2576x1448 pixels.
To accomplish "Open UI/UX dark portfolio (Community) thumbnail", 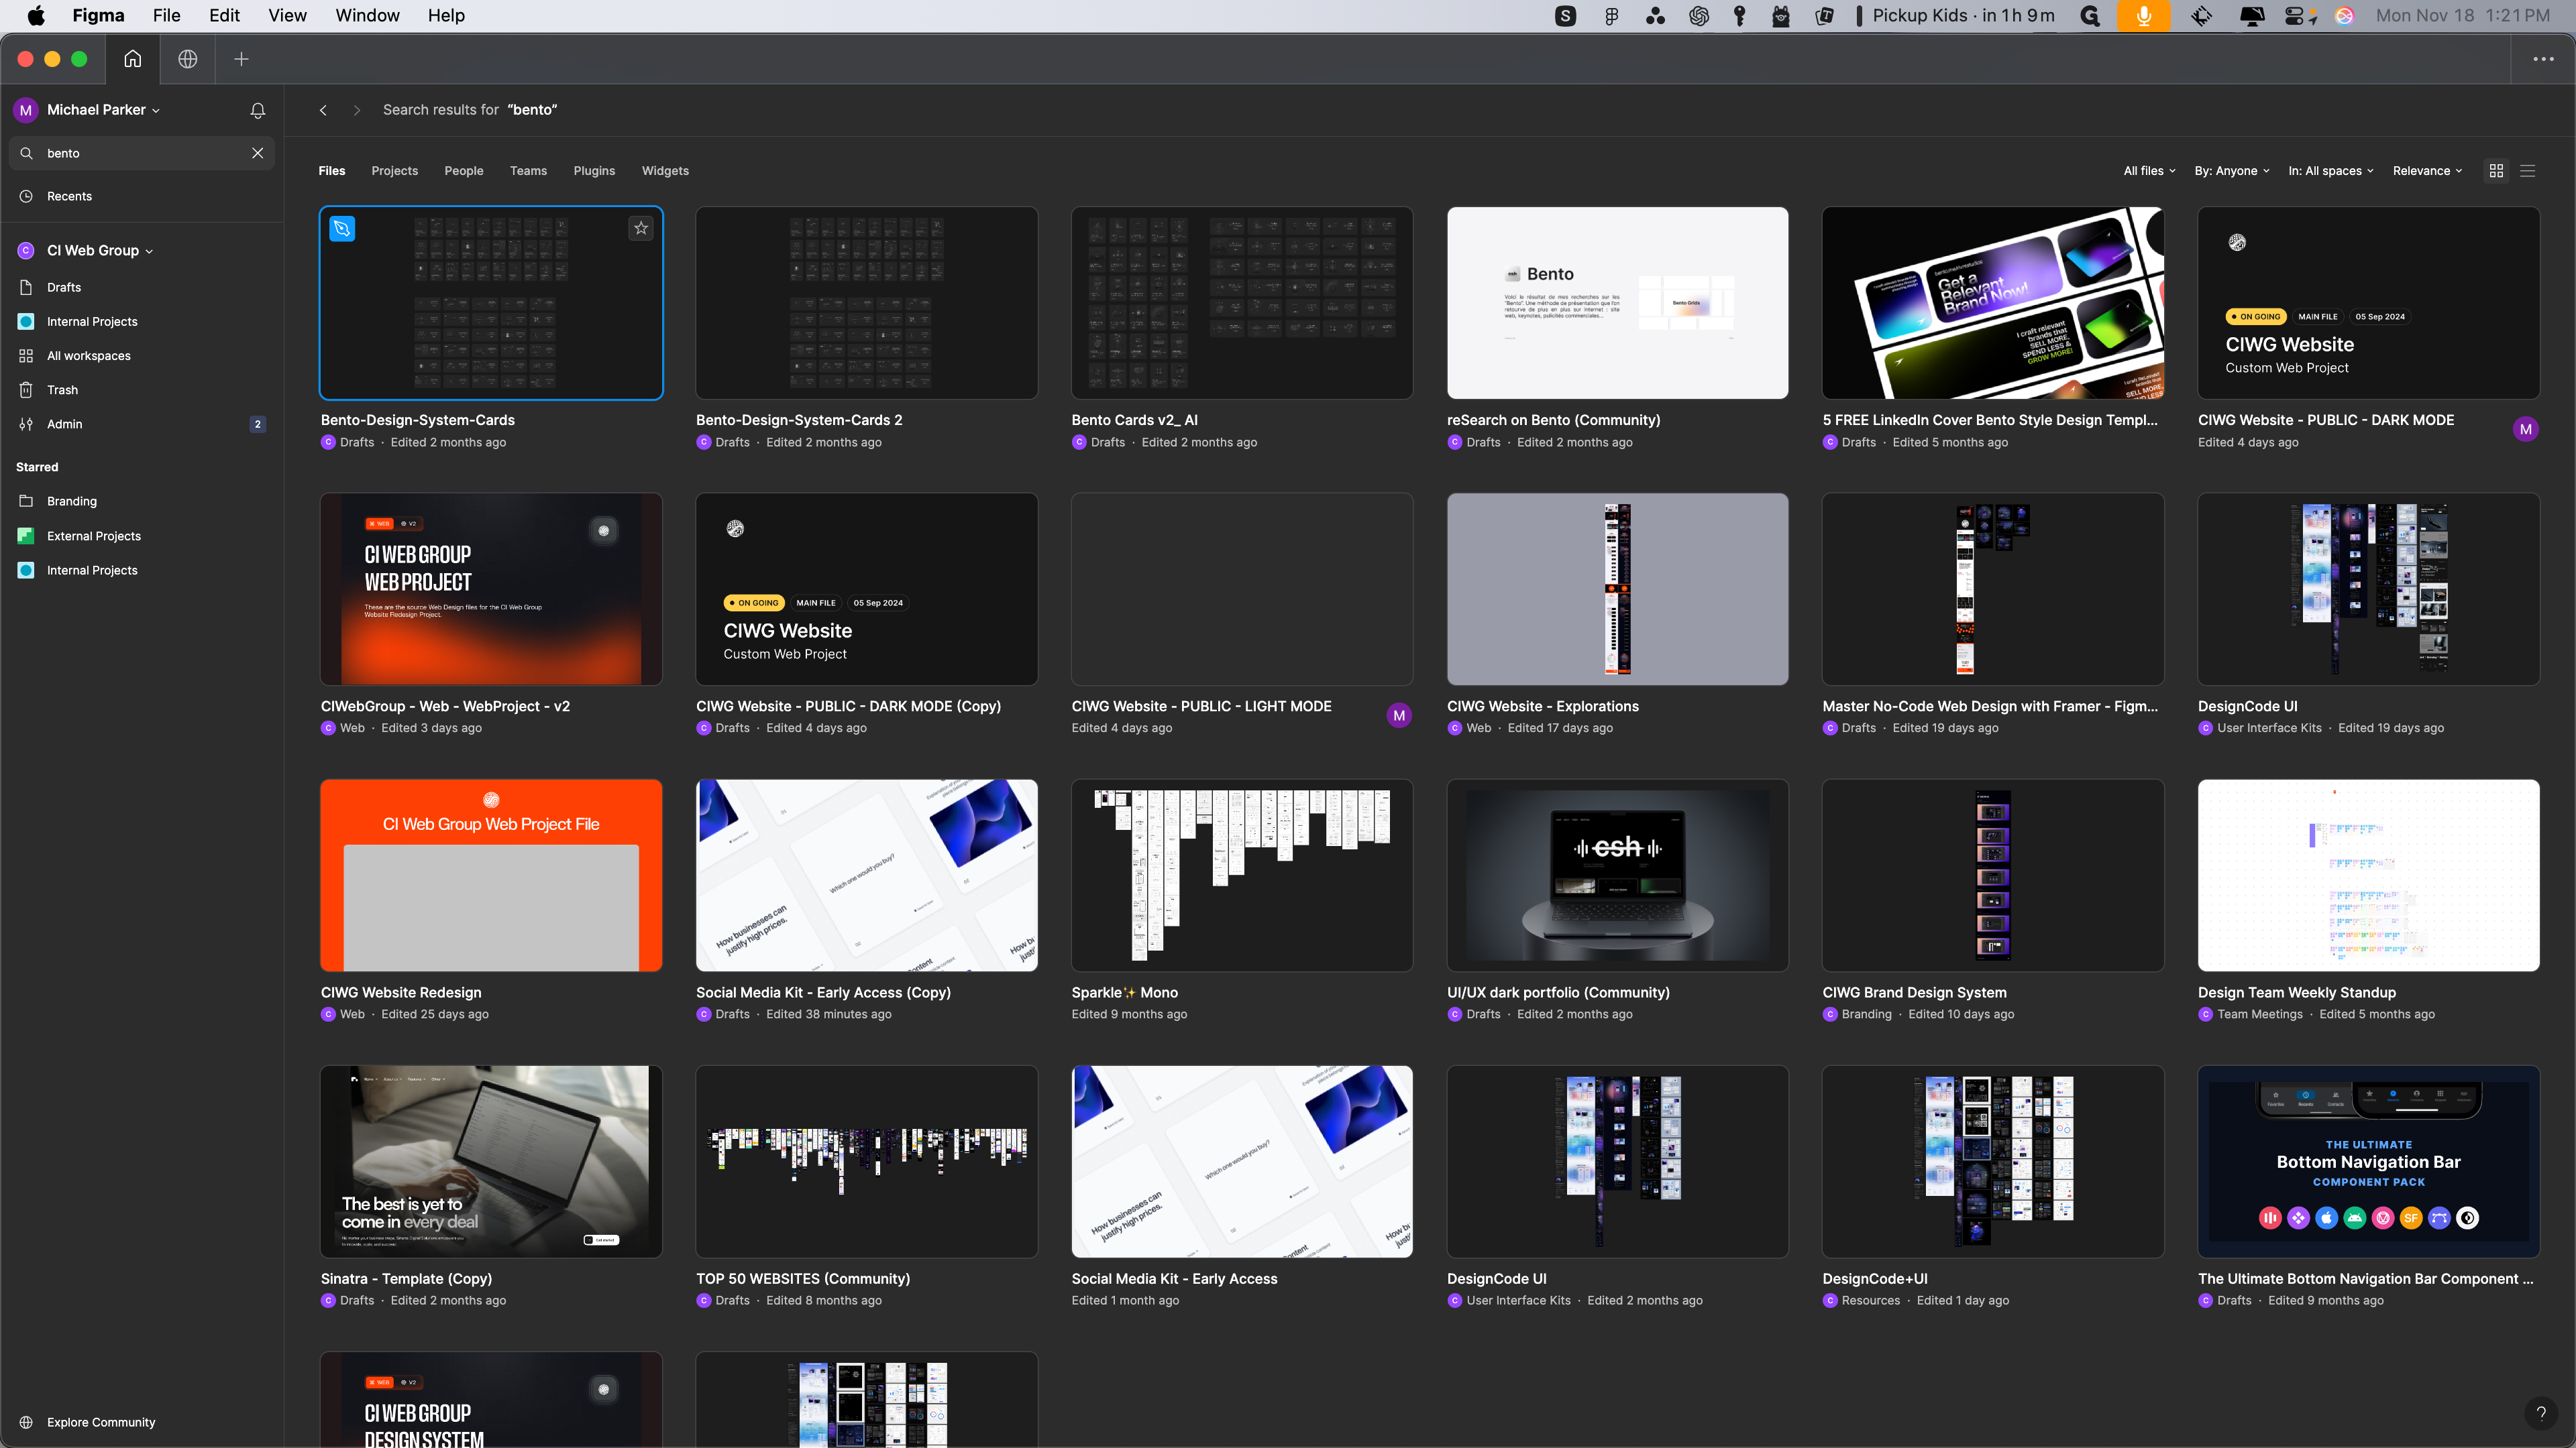I will tap(1617, 876).
